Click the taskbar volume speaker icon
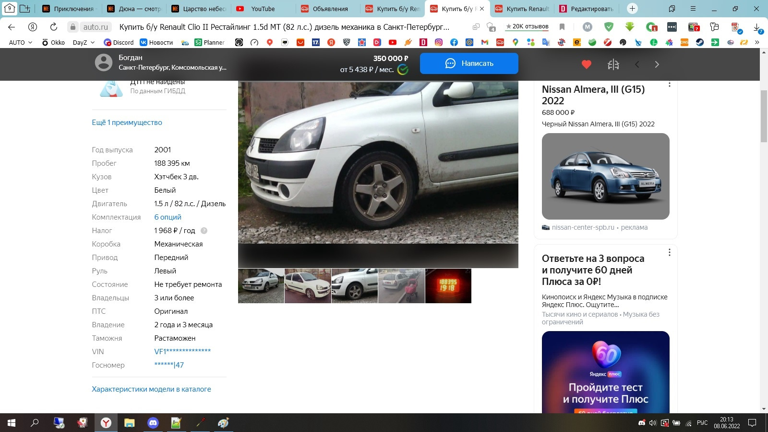Screen dimensions: 768x432 [652, 423]
